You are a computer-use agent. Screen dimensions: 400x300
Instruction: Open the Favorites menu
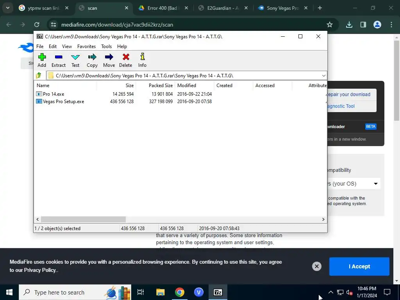point(86,46)
